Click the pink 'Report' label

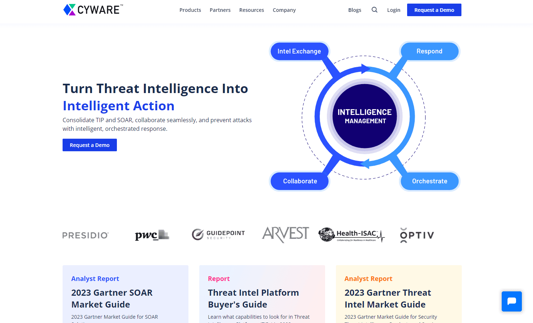coord(219,278)
